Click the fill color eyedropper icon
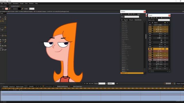This screenshot has height=103, width=184. 9,9
